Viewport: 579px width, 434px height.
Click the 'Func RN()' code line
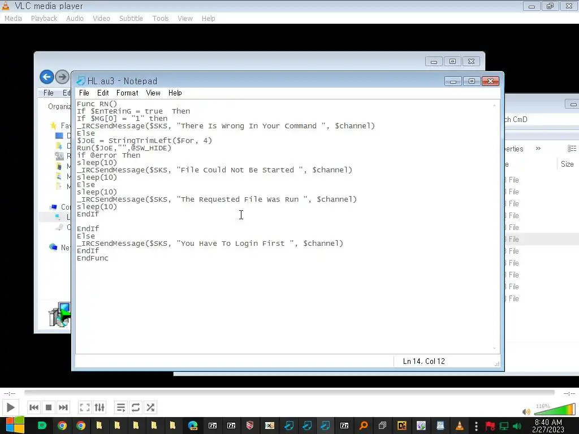click(97, 104)
